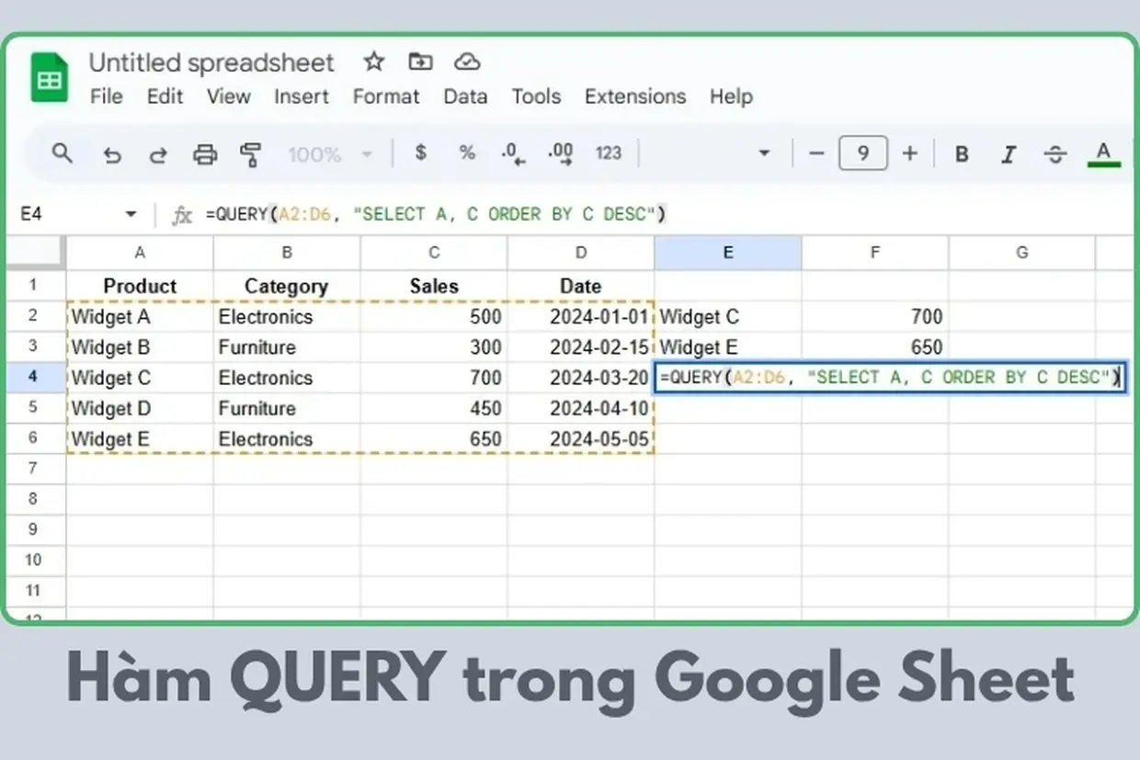Open the Data menu
Viewport: 1140px width, 760px height.
click(x=465, y=96)
